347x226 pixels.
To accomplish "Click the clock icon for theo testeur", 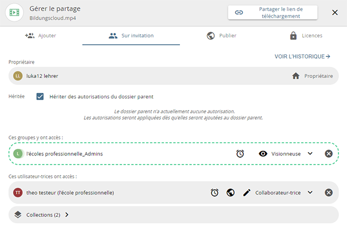I will [x=215, y=192].
